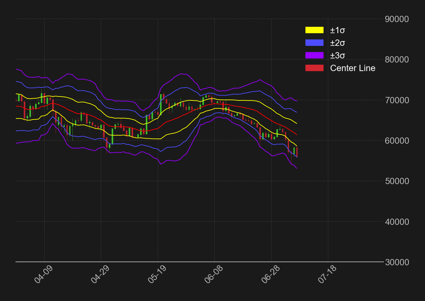Toggle the ±1σ legend label text
The image size is (425, 301).
tap(337, 30)
